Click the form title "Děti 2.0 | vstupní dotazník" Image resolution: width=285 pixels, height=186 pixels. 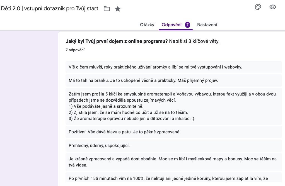point(50,9)
